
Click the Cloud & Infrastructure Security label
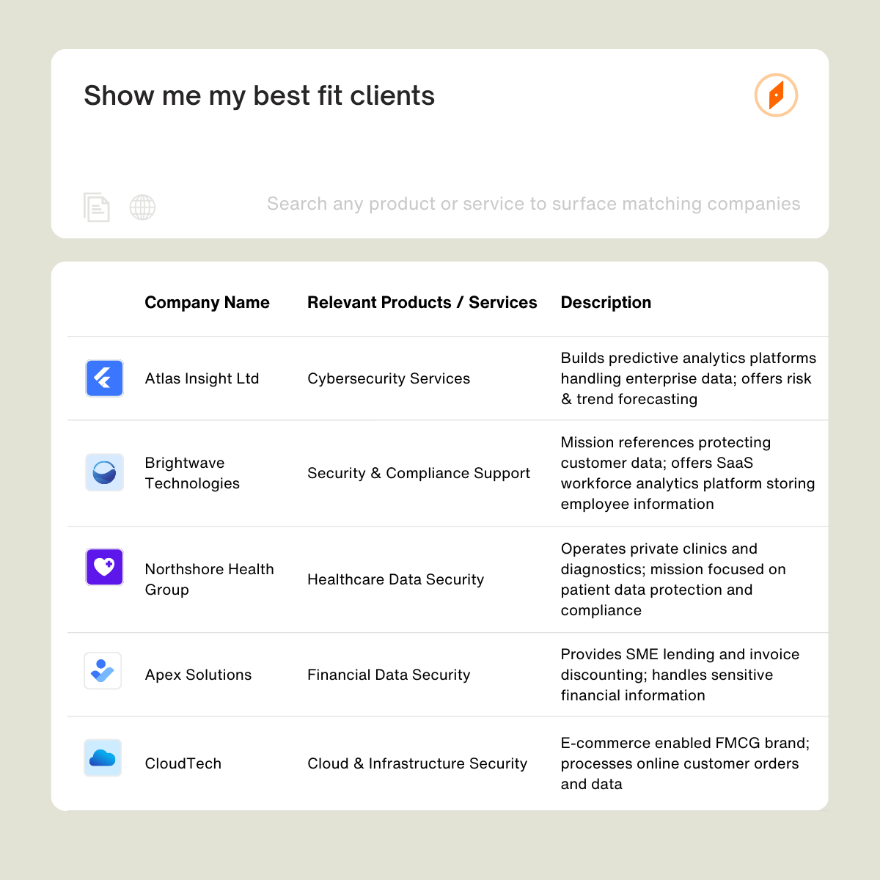417,763
